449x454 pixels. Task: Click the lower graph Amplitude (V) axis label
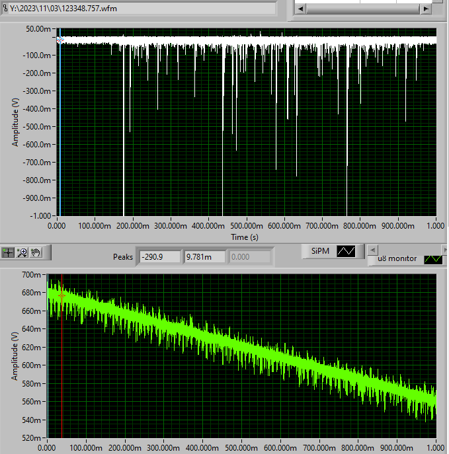click(15, 356)
